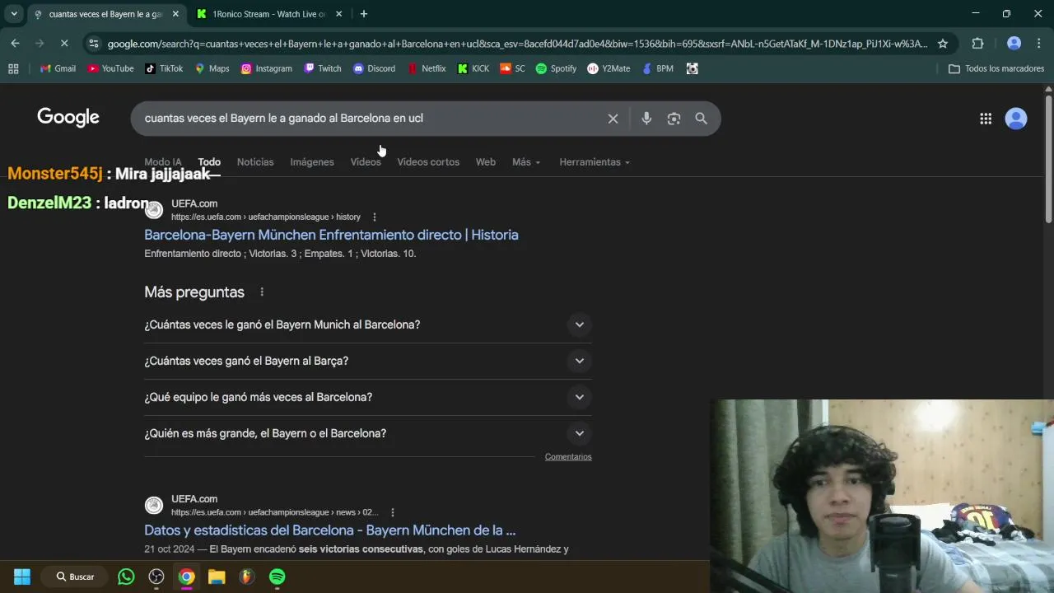Image resolution: width=1054 pixels, height=593 pixels.
Task: Open Twitch bookmark
Action: 323,68
